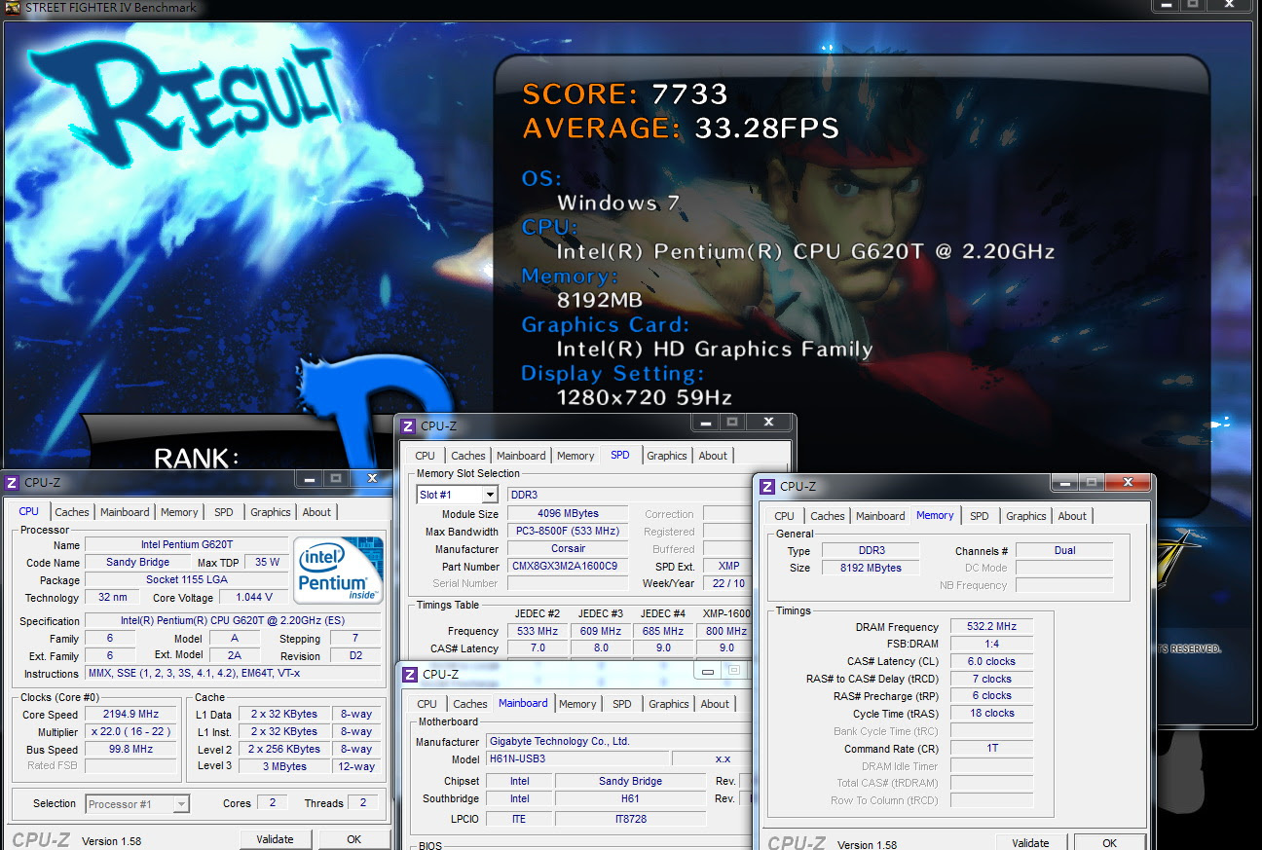This screenshot has width=1262, height=850.
Task: Click the CPU-Z icon in the SPD window title bar
Action: [x=409, y=425]
